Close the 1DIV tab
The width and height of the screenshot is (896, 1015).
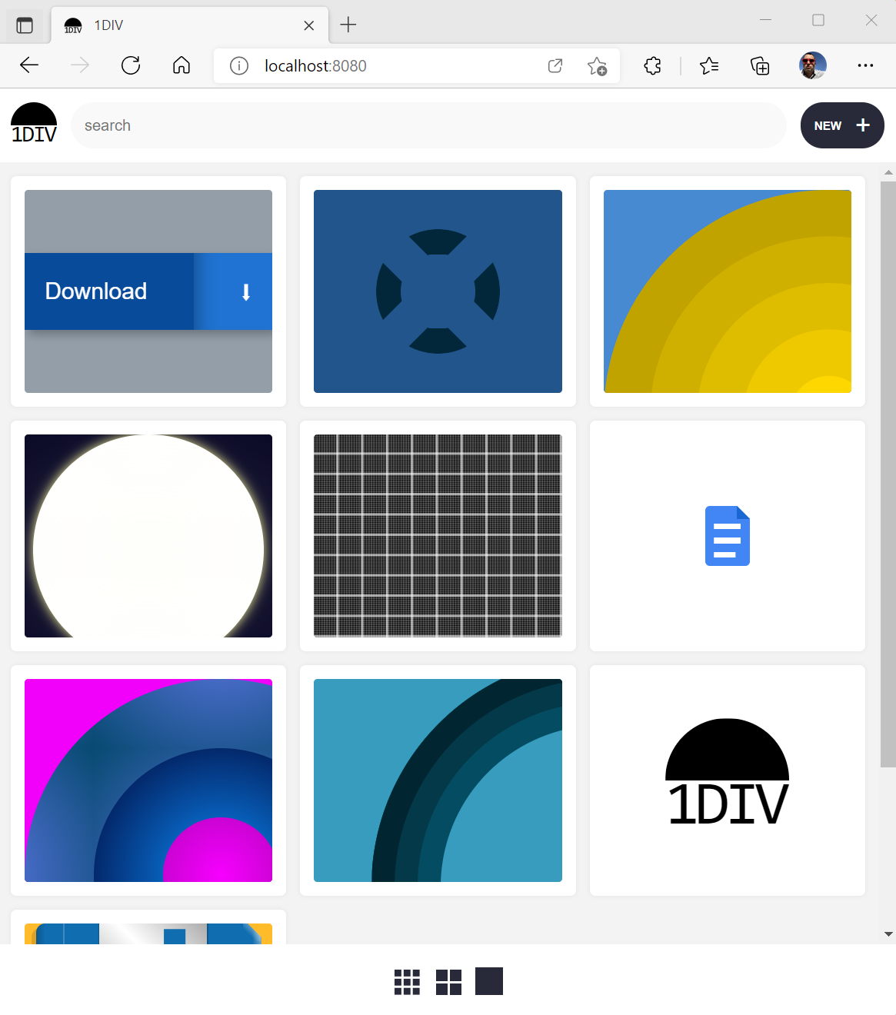[308, 25]
